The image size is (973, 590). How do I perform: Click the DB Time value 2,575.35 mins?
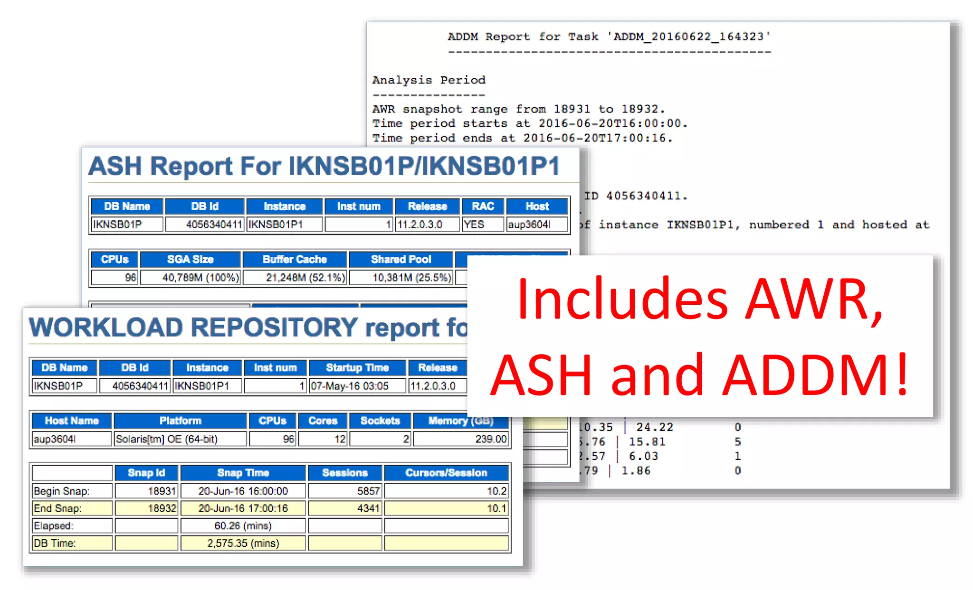pos(243,543)
